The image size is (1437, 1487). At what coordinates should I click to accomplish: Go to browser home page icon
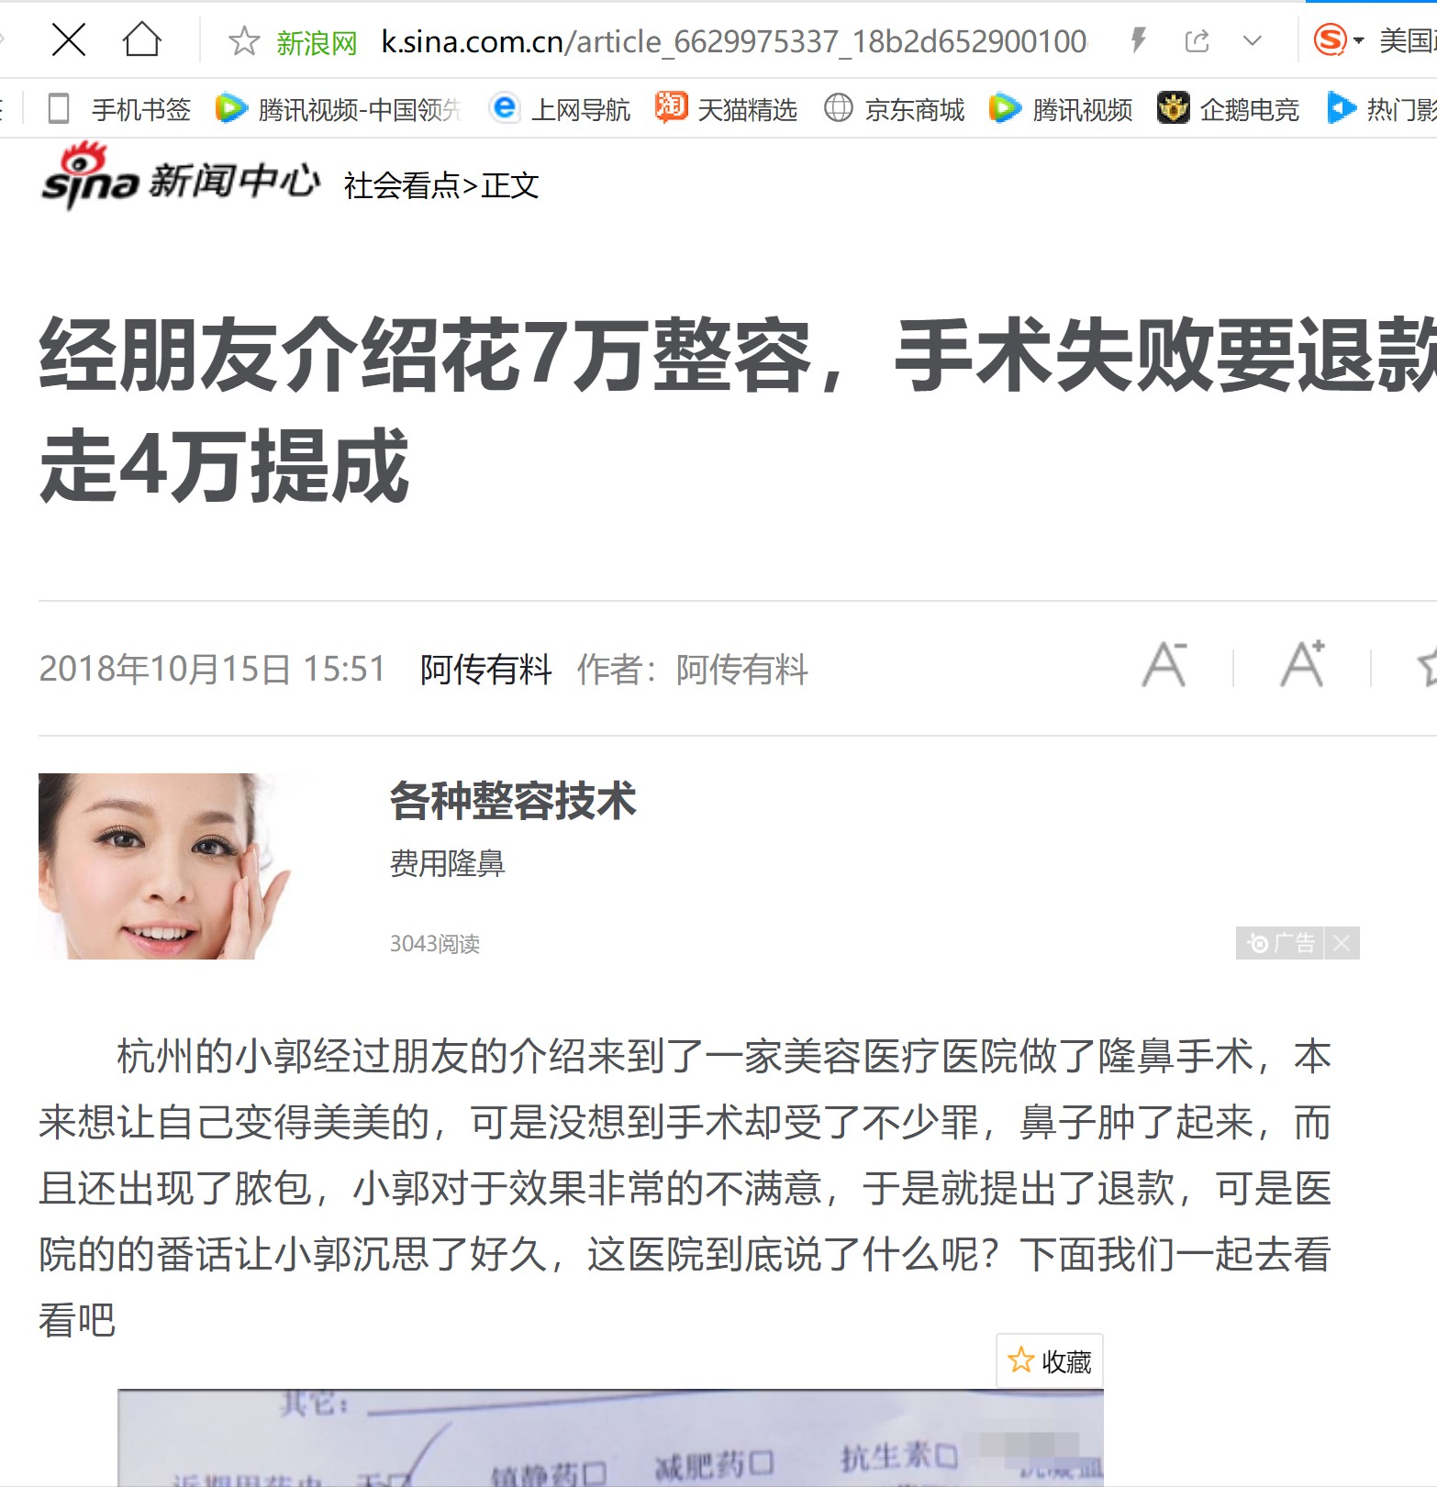click(142, 40)
